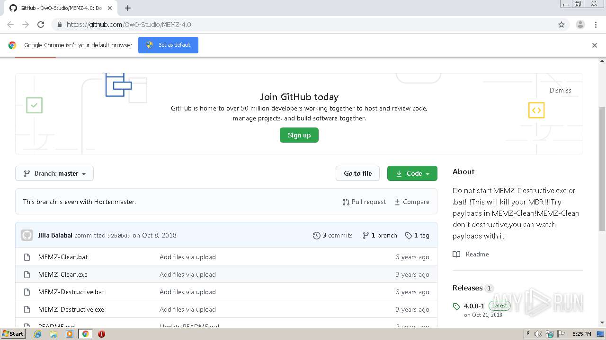This screenshot has height=340, width=606.
Task: Click the book icon next to Readme
Action: [456, 254]
